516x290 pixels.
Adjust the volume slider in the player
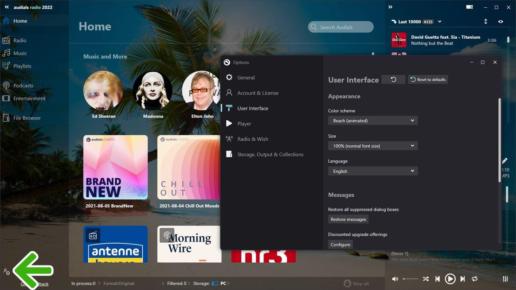click(410, 279)
